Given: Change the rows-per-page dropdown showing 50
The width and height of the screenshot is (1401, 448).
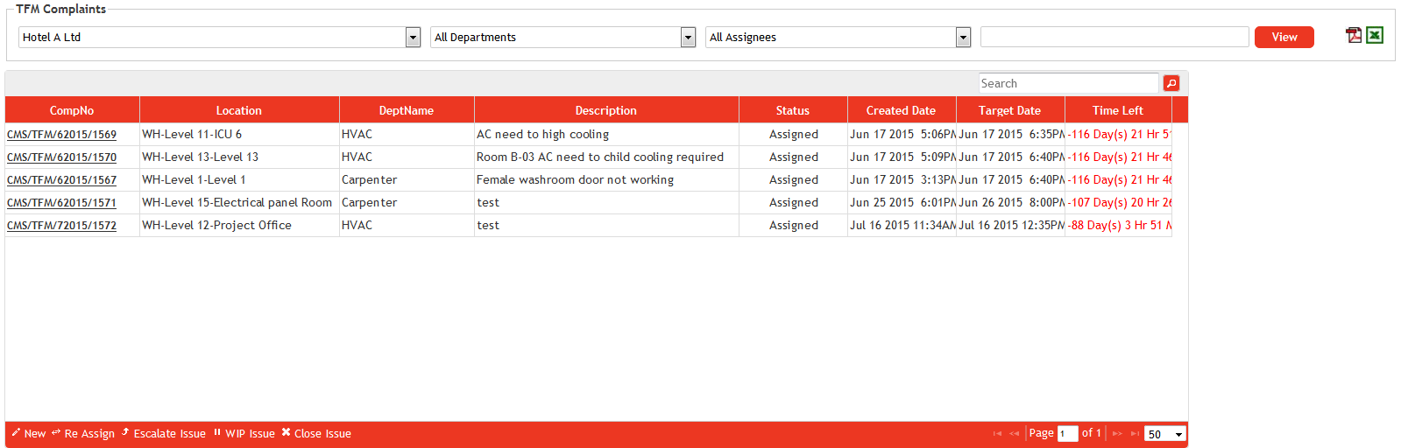Looking at the screenshot, I should [1164, 435].
